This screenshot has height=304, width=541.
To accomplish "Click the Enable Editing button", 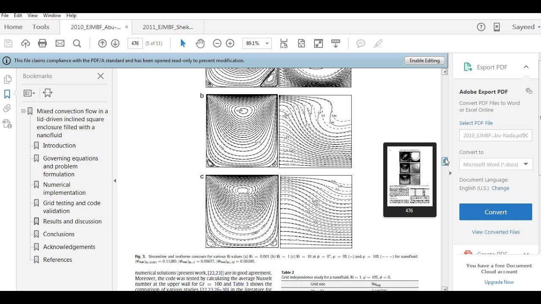I will pos(425,60).
